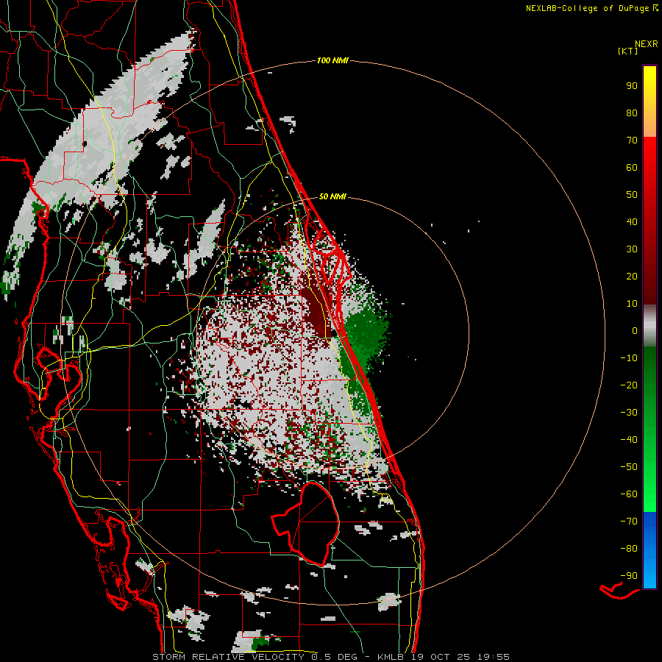
Task: Click the 50 value on the velocity scale
Action: [x=632, y=195]
